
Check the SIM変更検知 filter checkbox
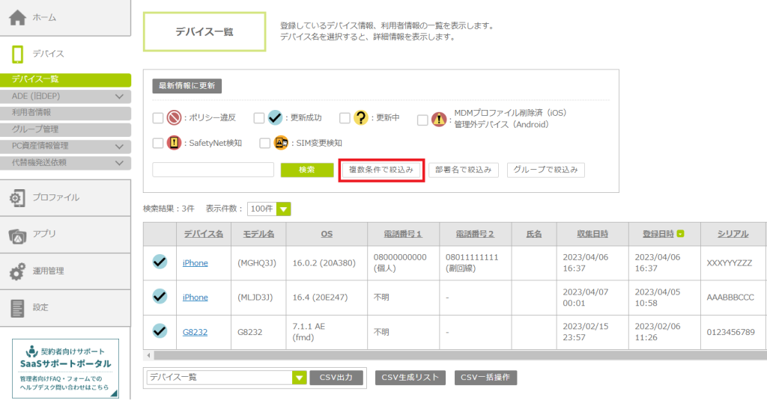(264, 143)
